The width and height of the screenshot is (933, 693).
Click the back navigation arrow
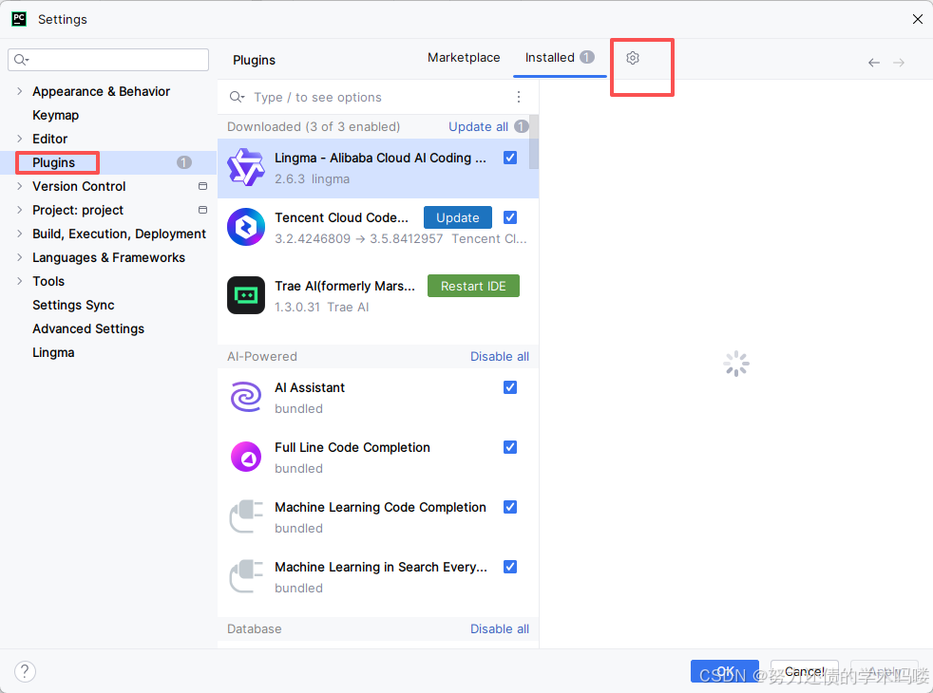coord(873,63)
